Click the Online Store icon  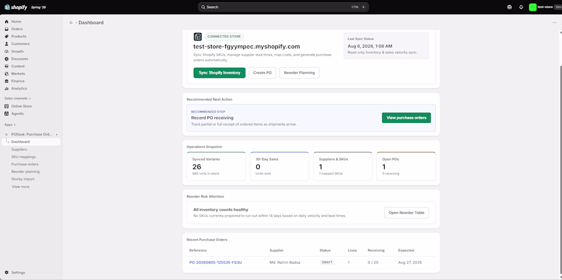coord(7,106)
